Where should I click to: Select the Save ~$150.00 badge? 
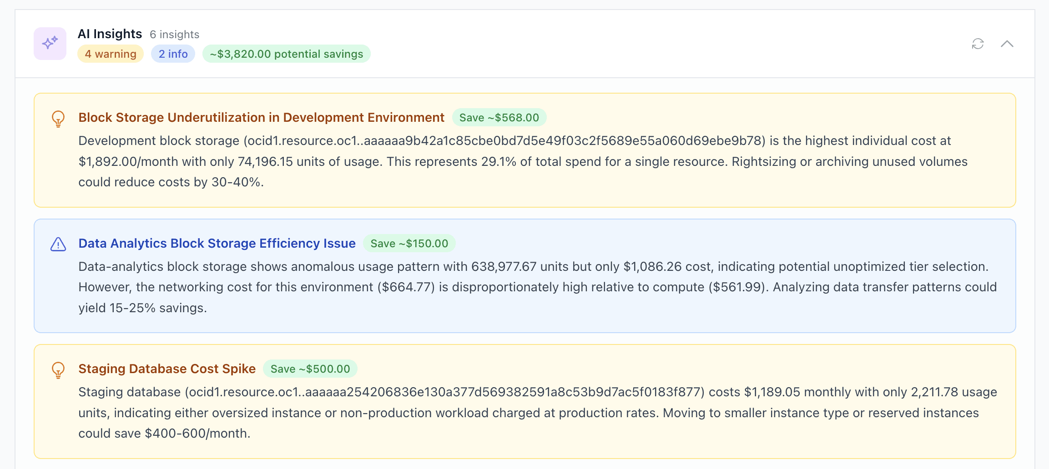(409, 244)
